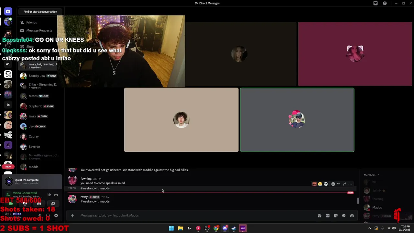This screenshot has width=414, height=233.
Task: Add the red face emoji reaction
Action: (x=314, y=184)
